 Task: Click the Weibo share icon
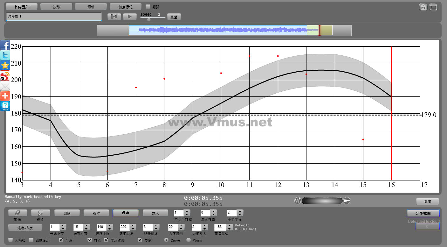5,76
